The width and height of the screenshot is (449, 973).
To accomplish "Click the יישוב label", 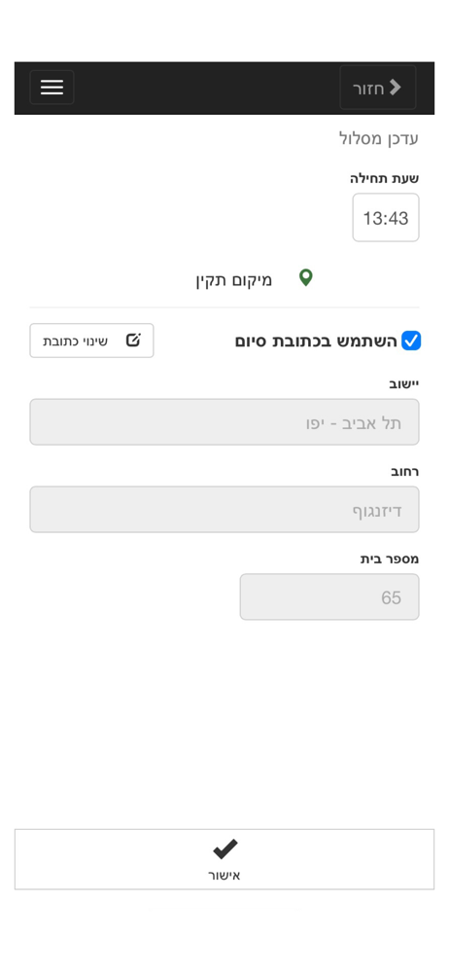I will [403, 384].
